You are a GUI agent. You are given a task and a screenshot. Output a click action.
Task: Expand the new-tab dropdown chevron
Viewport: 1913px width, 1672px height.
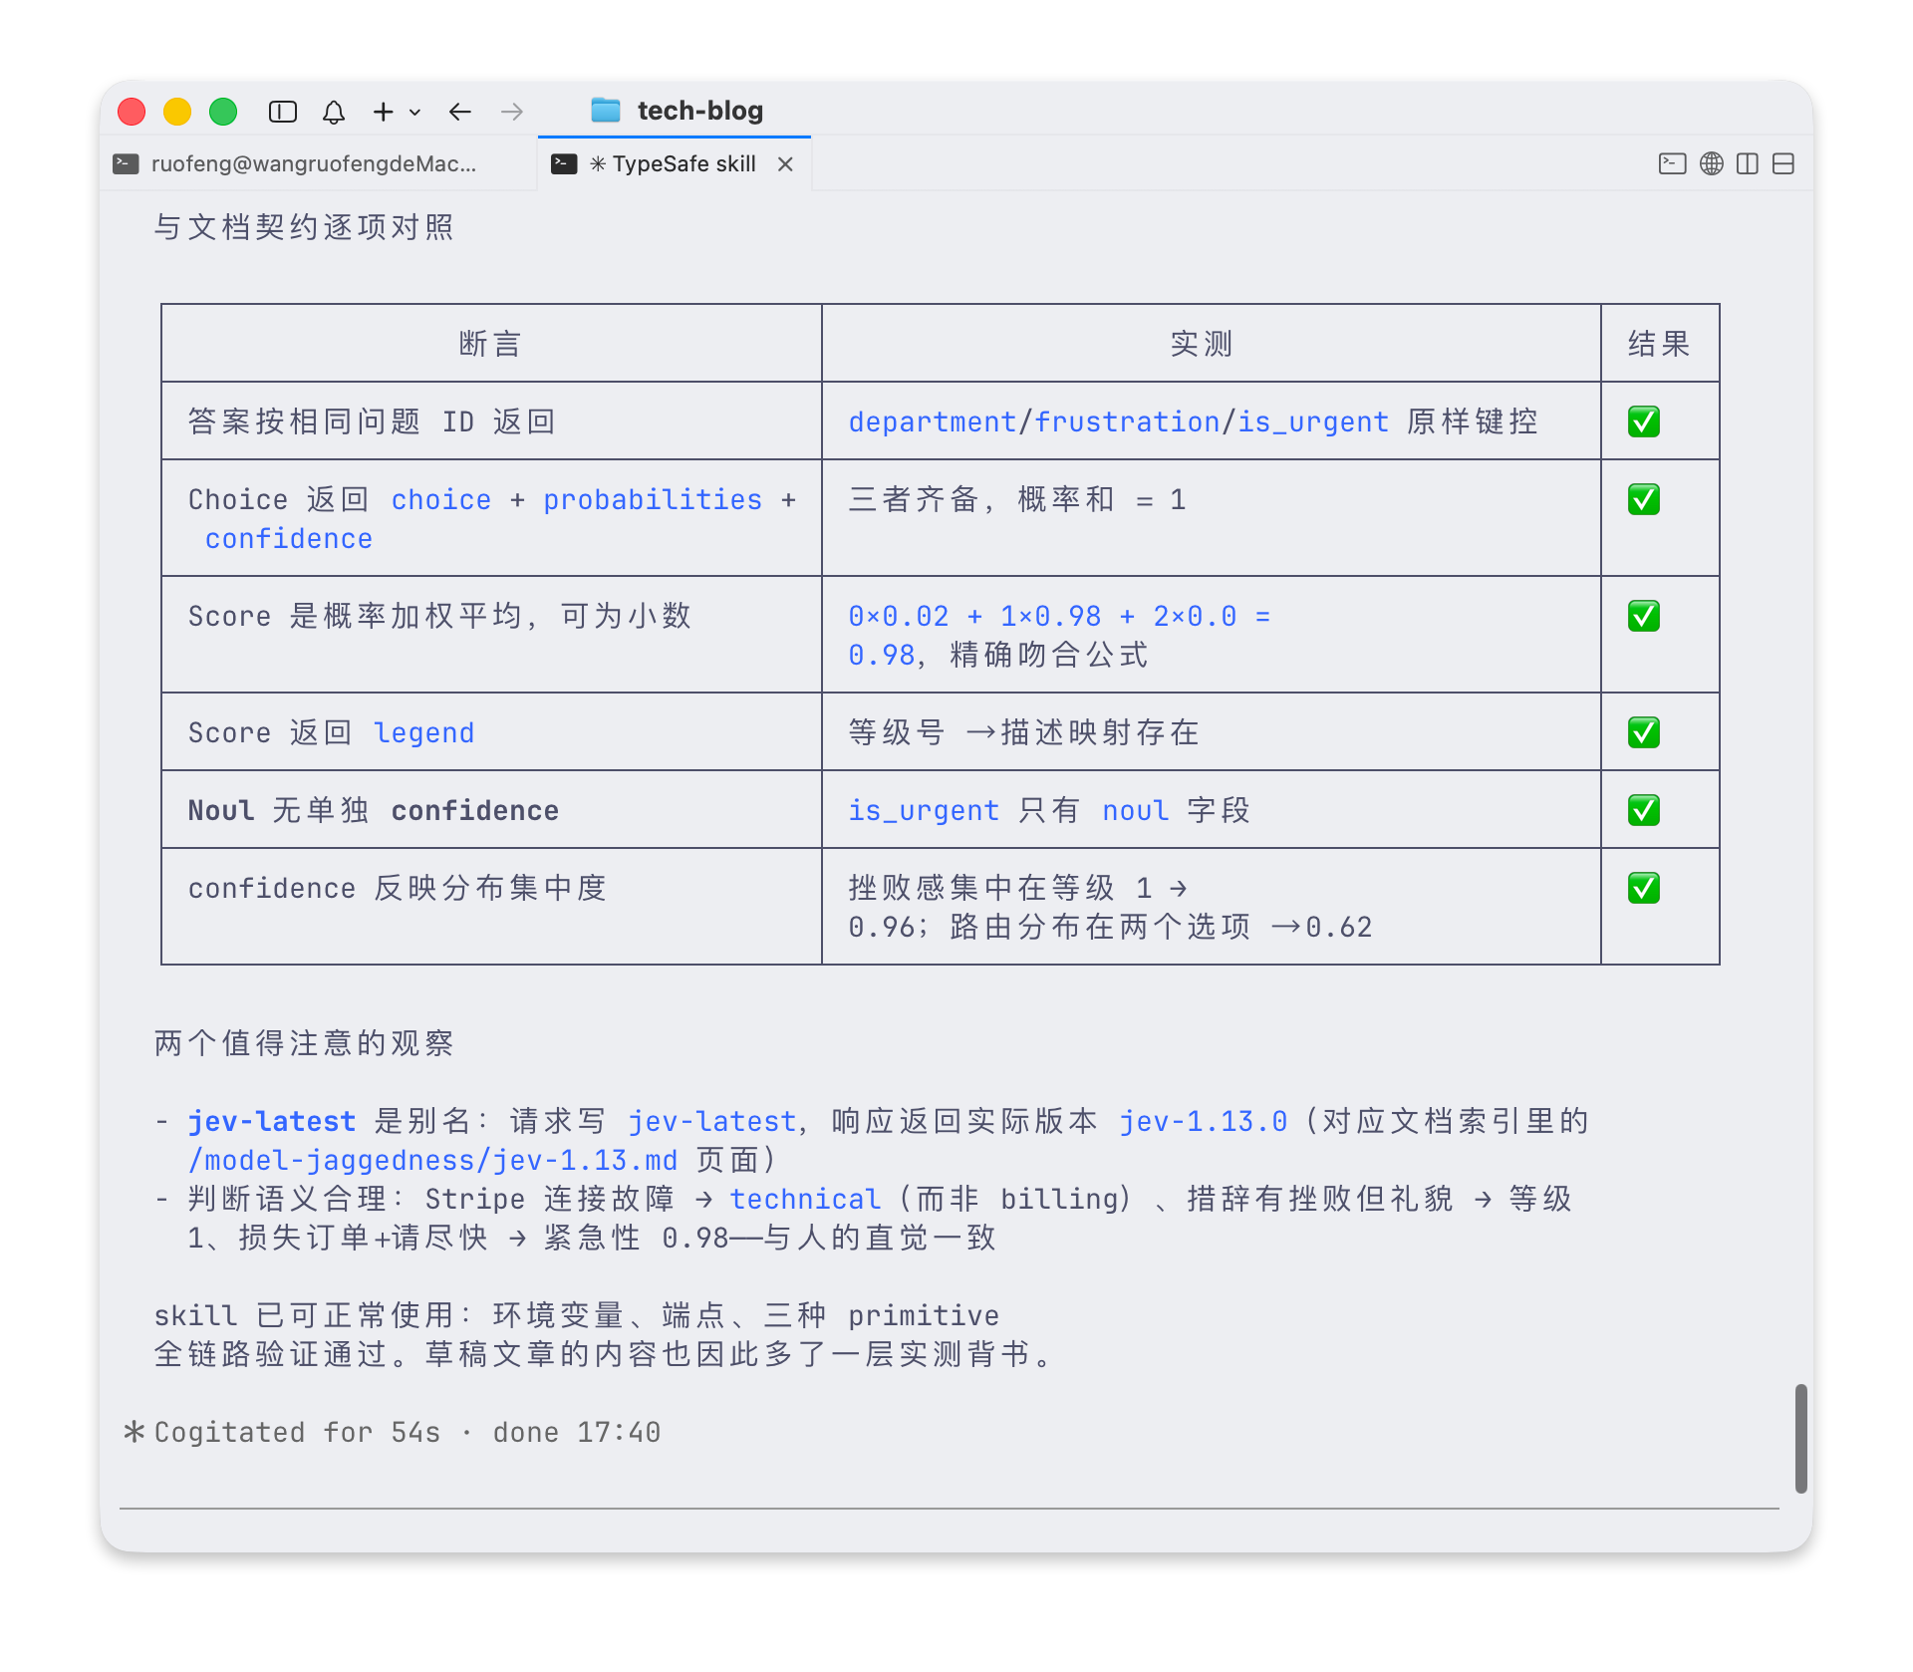pos(414,113)
